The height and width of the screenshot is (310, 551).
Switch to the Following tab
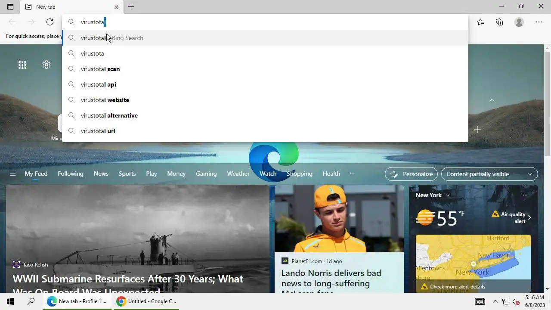[x=71, y=174]
